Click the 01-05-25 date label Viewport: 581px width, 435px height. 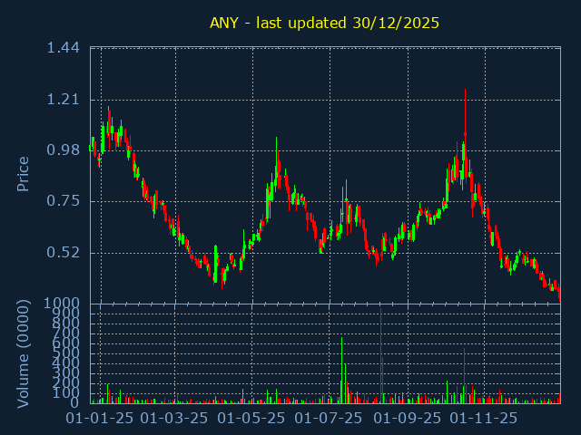[252, 419]
